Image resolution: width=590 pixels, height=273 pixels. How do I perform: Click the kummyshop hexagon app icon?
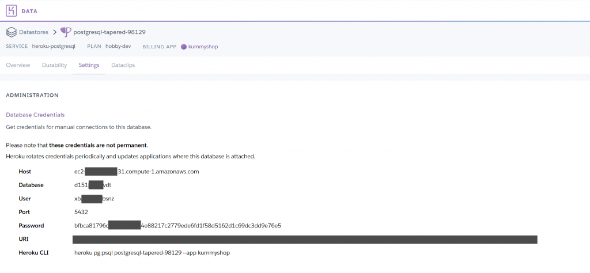click(184, 47)
